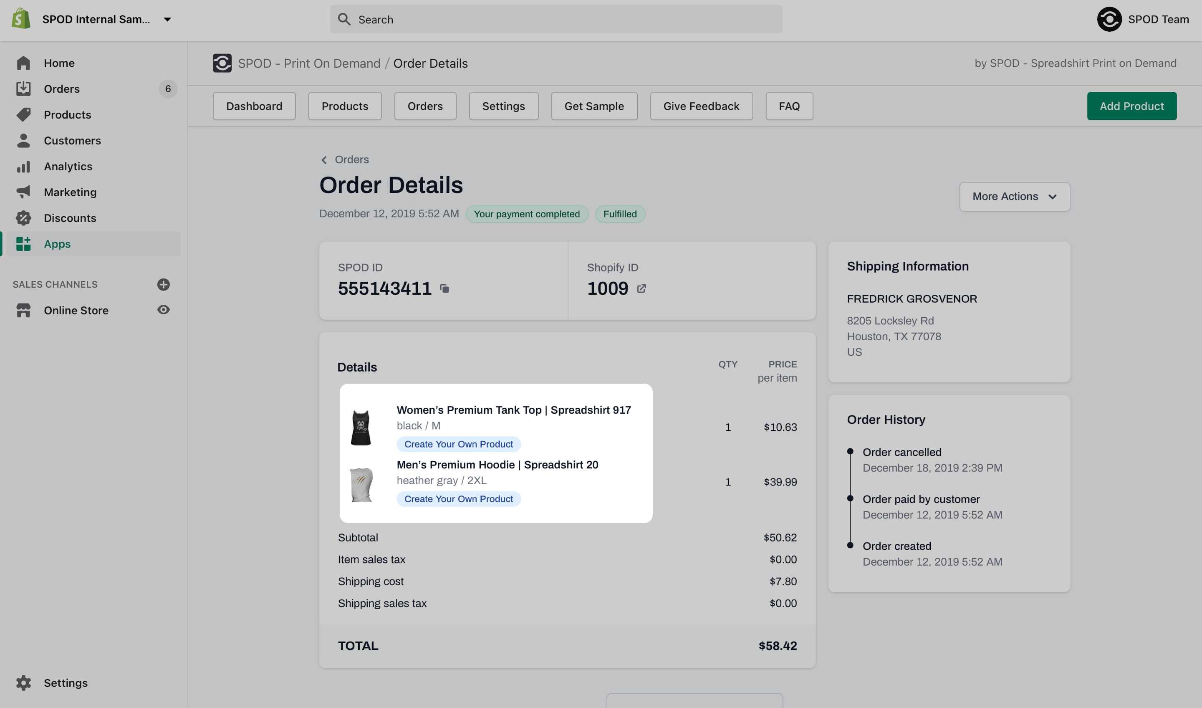1202x708 pixels.
Task: Click the Orders inbox icon in the sidebar
Action: tap(23, 89)
